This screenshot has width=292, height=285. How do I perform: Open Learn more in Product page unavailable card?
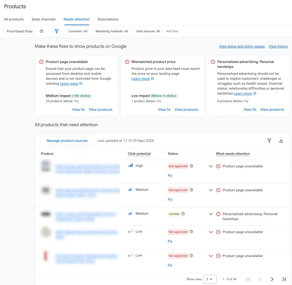69,83
